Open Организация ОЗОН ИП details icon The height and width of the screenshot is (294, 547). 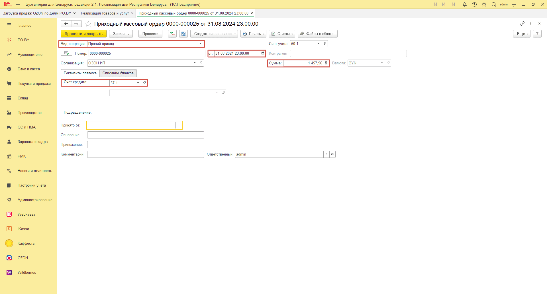point(201,63)
